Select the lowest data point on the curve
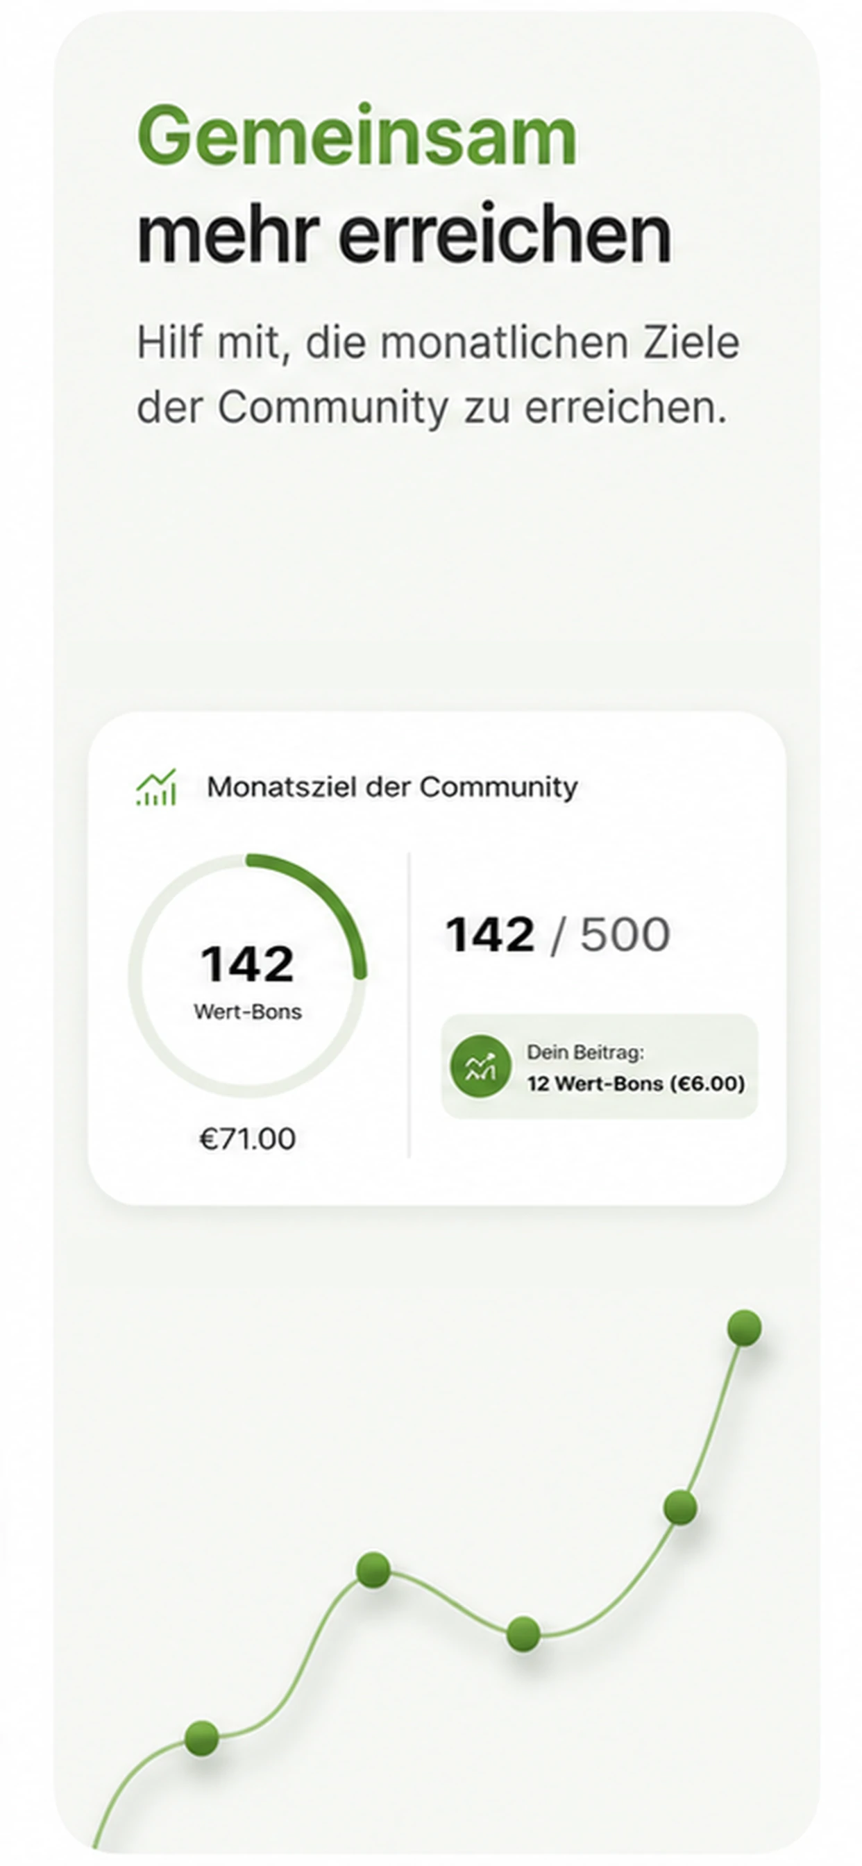Screen dimensions: 862x1866 tap(201, 1738)
